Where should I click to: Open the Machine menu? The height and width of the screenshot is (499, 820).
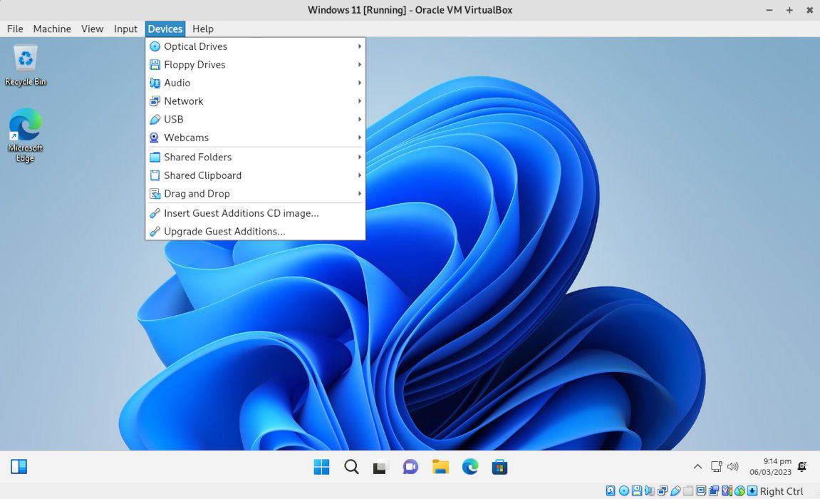51,29
